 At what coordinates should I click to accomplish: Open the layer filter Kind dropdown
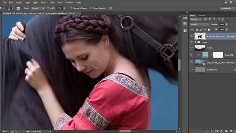[196, 19]
